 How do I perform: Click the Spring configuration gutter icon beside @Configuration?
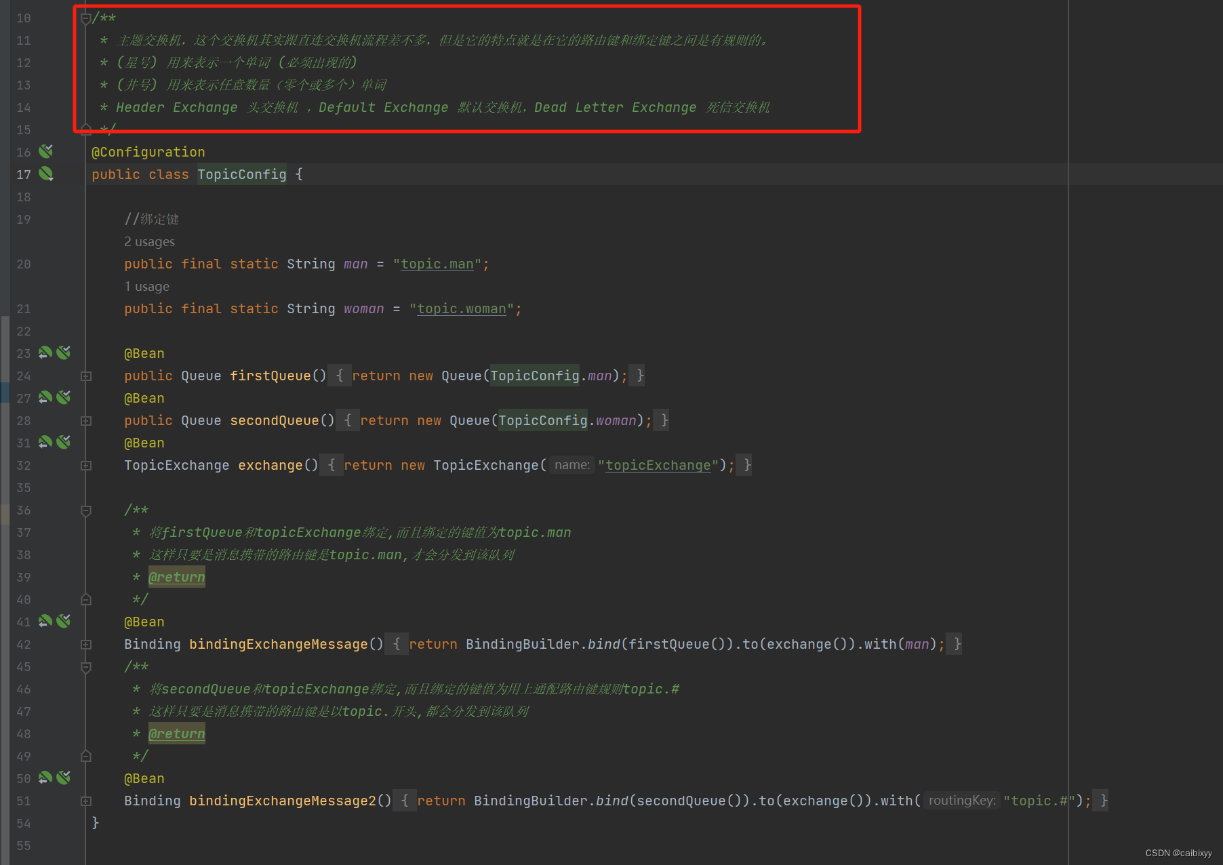pyautogui.click(x=46, y=151)
